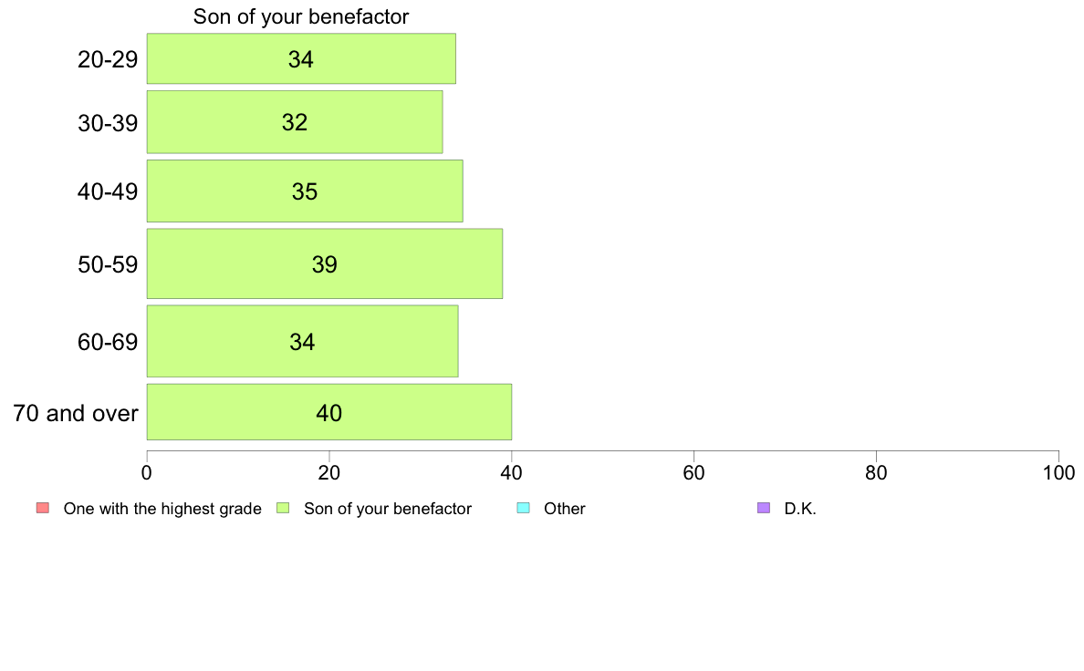Screen dimensions: 1084x671
Task: Select the 60-69 bar showing 34
Action: point(302,342)
